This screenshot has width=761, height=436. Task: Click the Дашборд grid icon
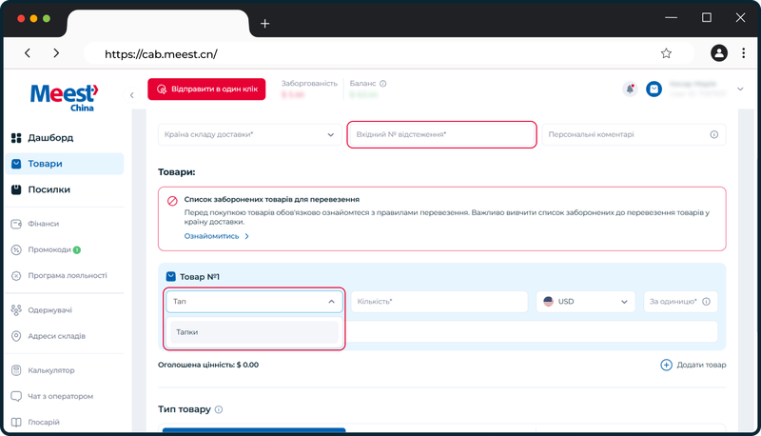coord(16,138)
